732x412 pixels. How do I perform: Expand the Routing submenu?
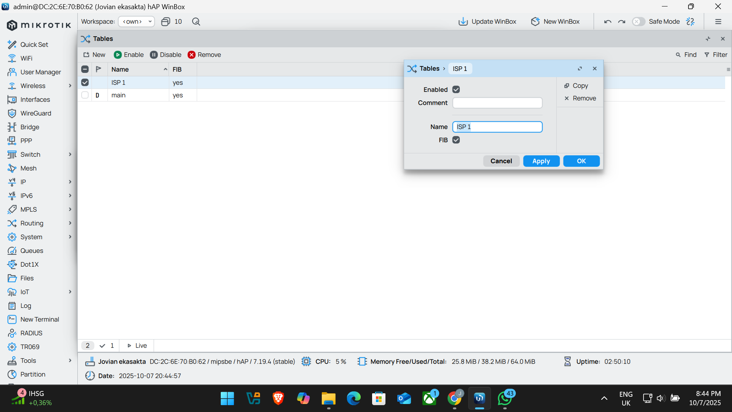tap(70, 223)
